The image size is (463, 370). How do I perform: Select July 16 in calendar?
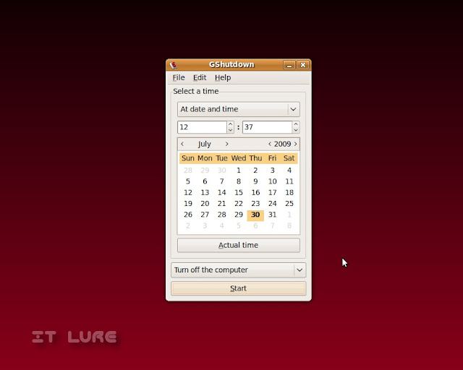click(255, 193)
